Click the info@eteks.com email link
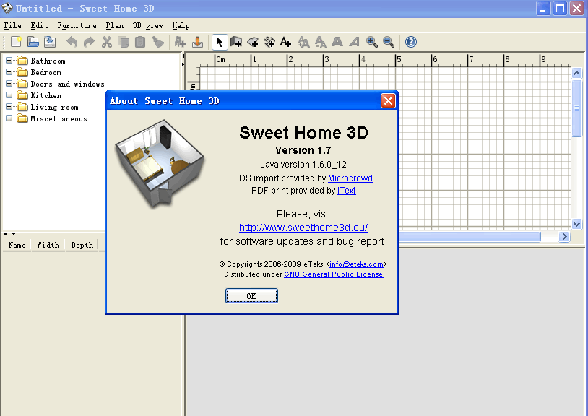 click(356, 264)
